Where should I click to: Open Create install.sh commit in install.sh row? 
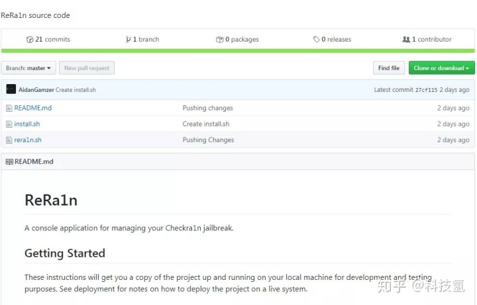206,124
